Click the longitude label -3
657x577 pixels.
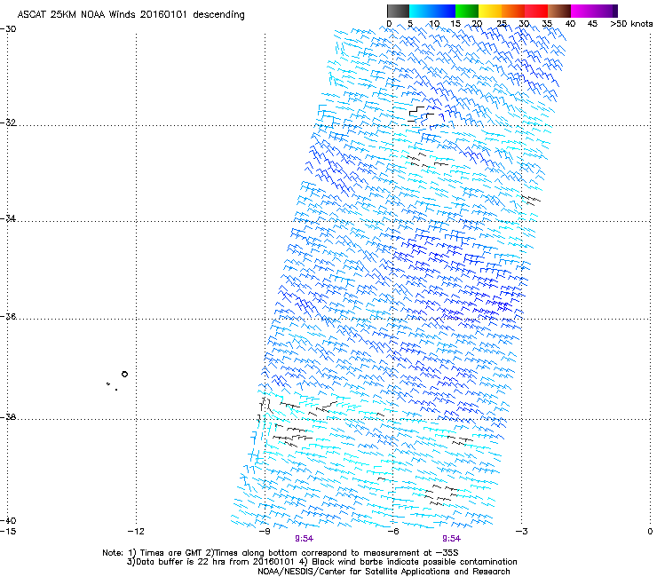[522, 532]
